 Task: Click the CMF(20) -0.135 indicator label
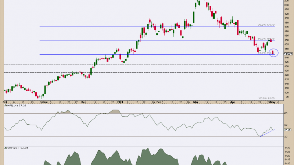click(x=18, y=148)
